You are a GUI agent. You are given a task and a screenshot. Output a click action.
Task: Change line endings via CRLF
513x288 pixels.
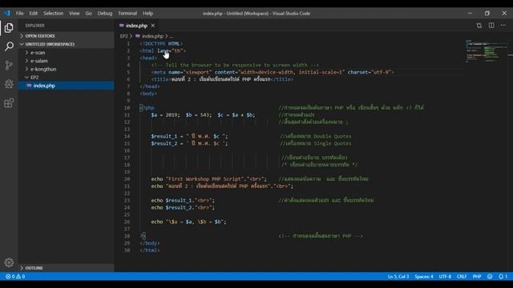[462, 277]
